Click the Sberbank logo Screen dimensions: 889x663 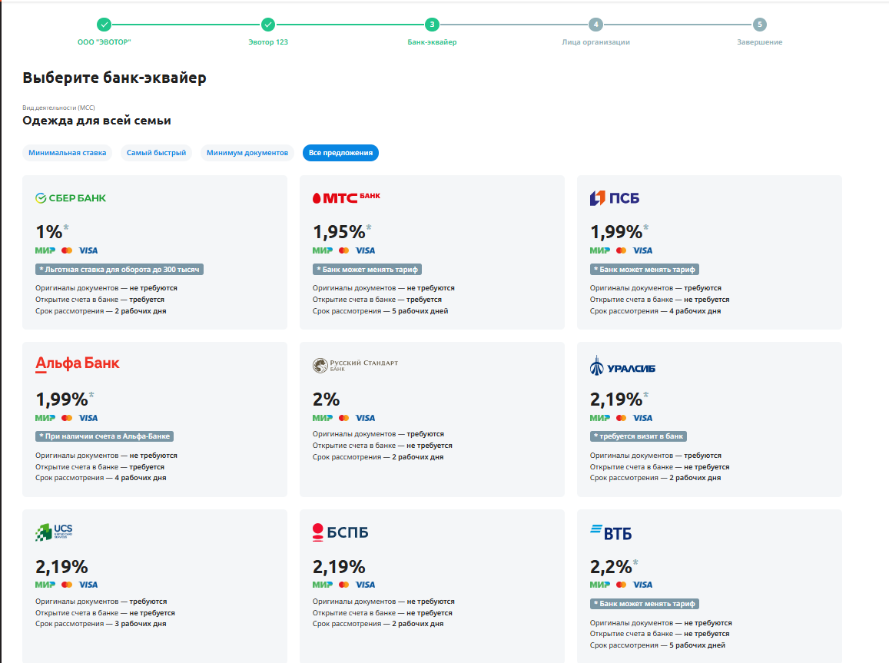coord(70,197)
